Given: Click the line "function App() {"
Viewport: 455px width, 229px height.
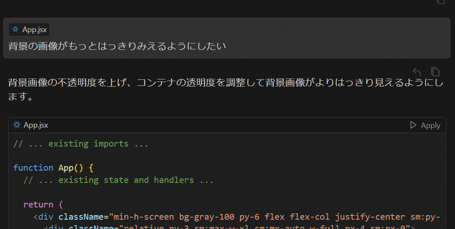Looking at the screenshot, I should coord(53,168).
